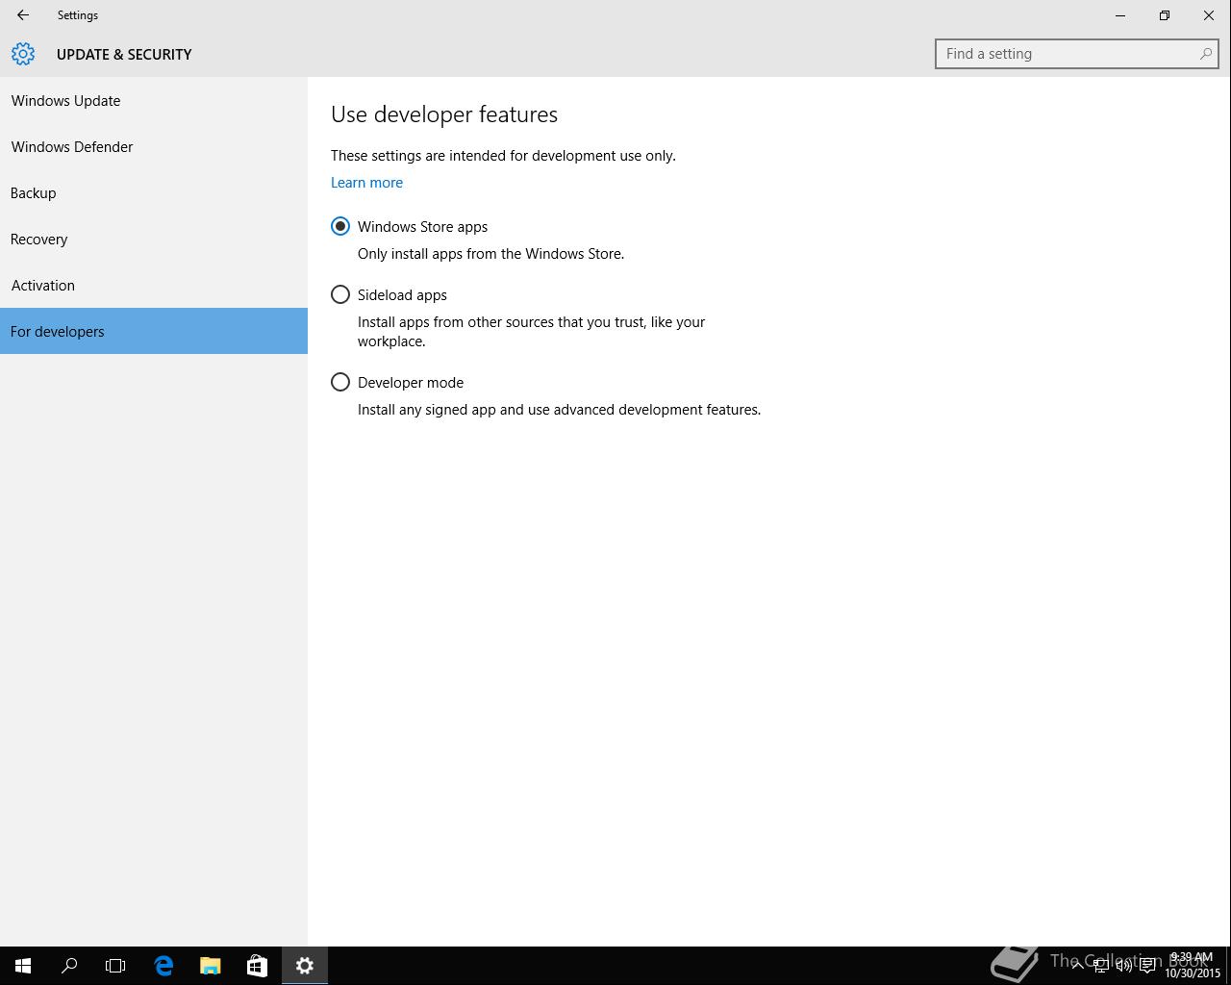1231x985 pixels.
Task: Select the Windows Store apps radio button
Action: click(340, 227)
